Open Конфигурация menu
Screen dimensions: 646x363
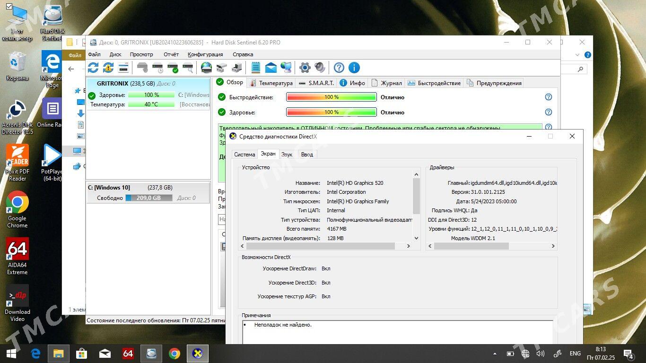pos(205,54)
